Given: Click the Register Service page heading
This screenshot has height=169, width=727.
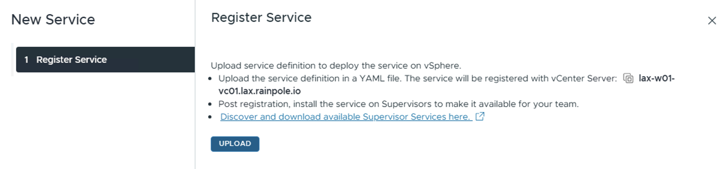Looking at the screenshot, I should (261, 18).
